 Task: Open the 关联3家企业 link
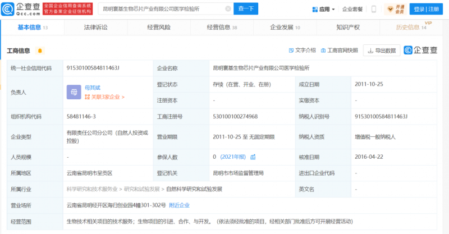point(104,97)
